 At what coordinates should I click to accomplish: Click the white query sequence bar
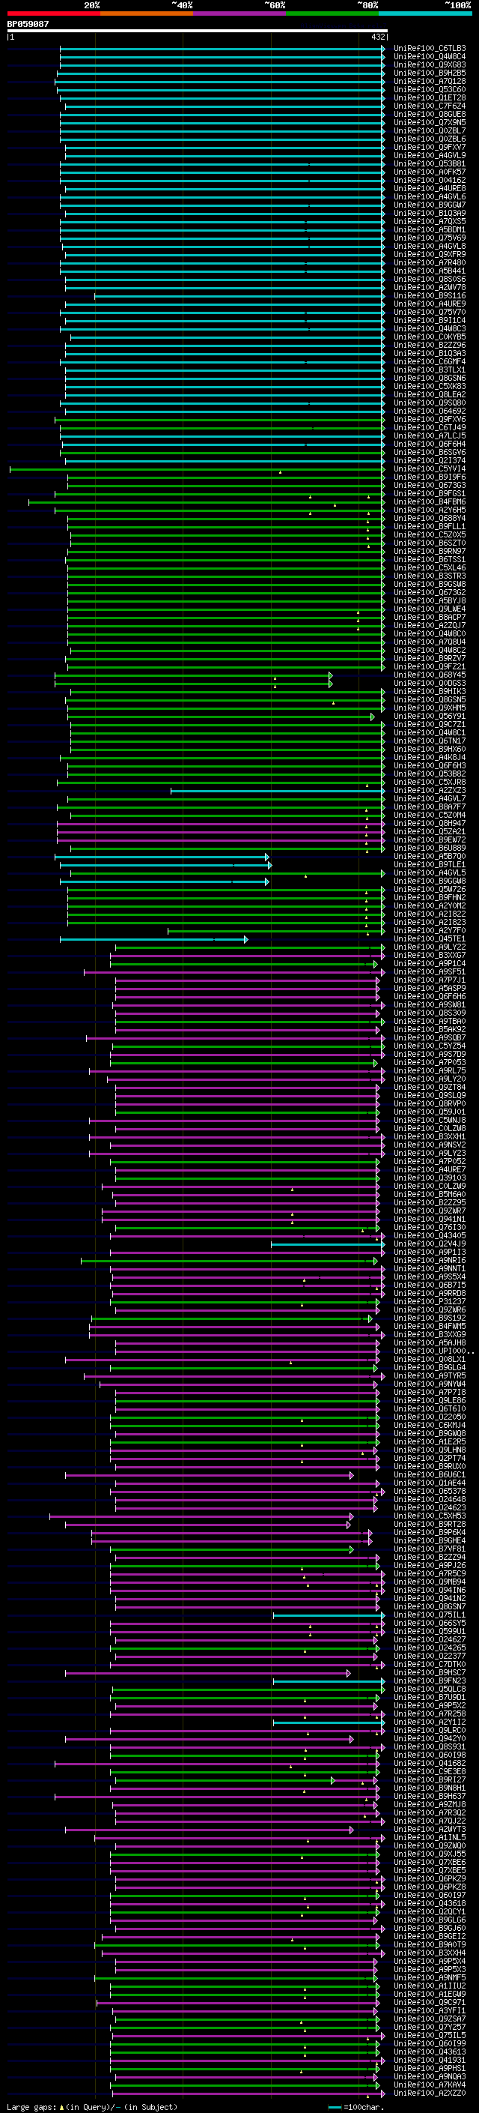tap(198, 30)
